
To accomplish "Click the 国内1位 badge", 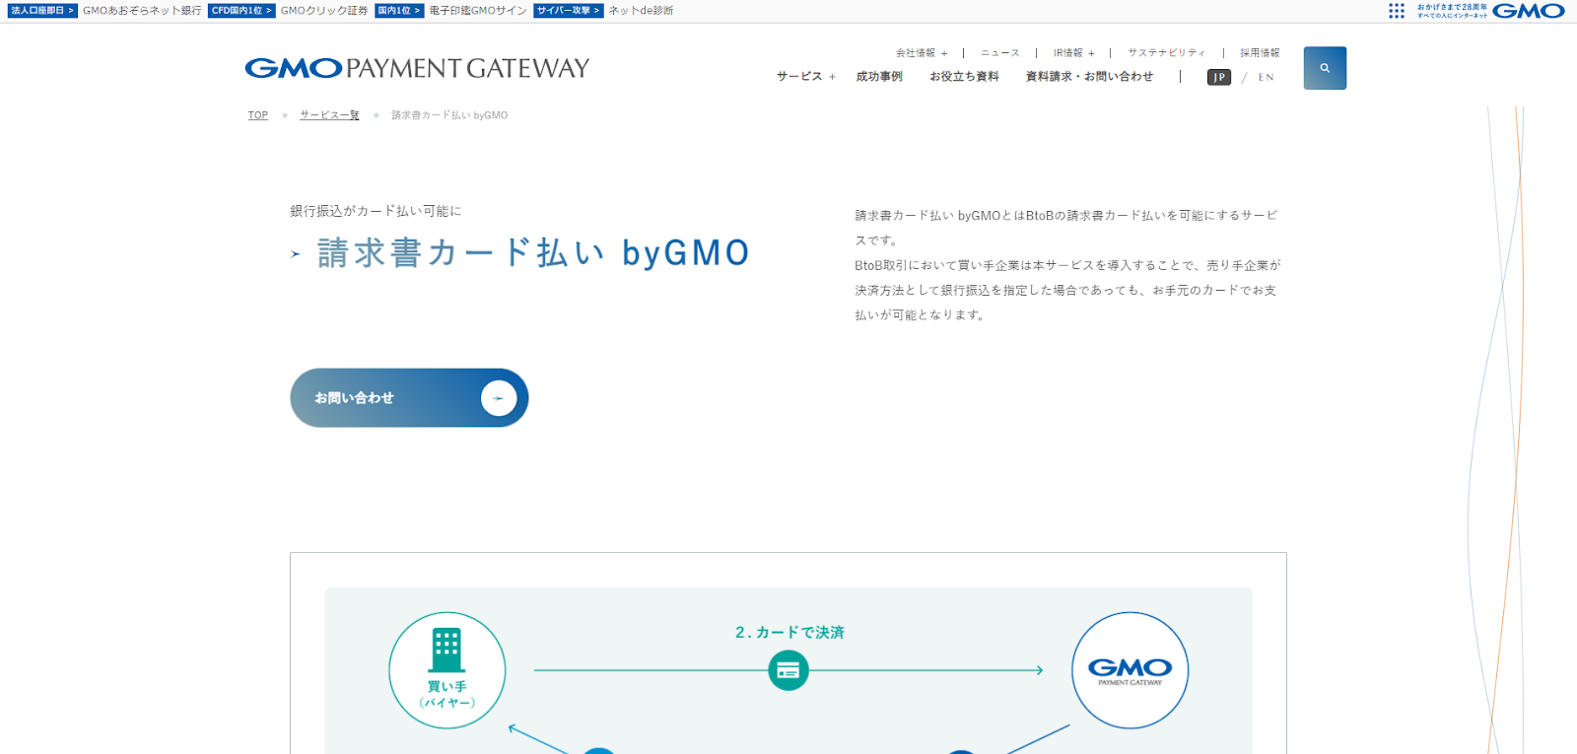I will (399, 11).
